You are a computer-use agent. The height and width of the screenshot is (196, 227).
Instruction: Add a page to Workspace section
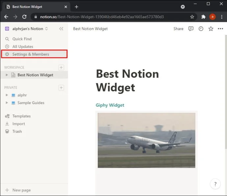61,68
